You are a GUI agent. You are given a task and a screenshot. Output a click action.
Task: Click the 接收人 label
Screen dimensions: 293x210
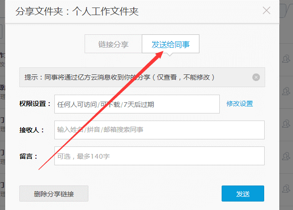click(x=32, y=130)
